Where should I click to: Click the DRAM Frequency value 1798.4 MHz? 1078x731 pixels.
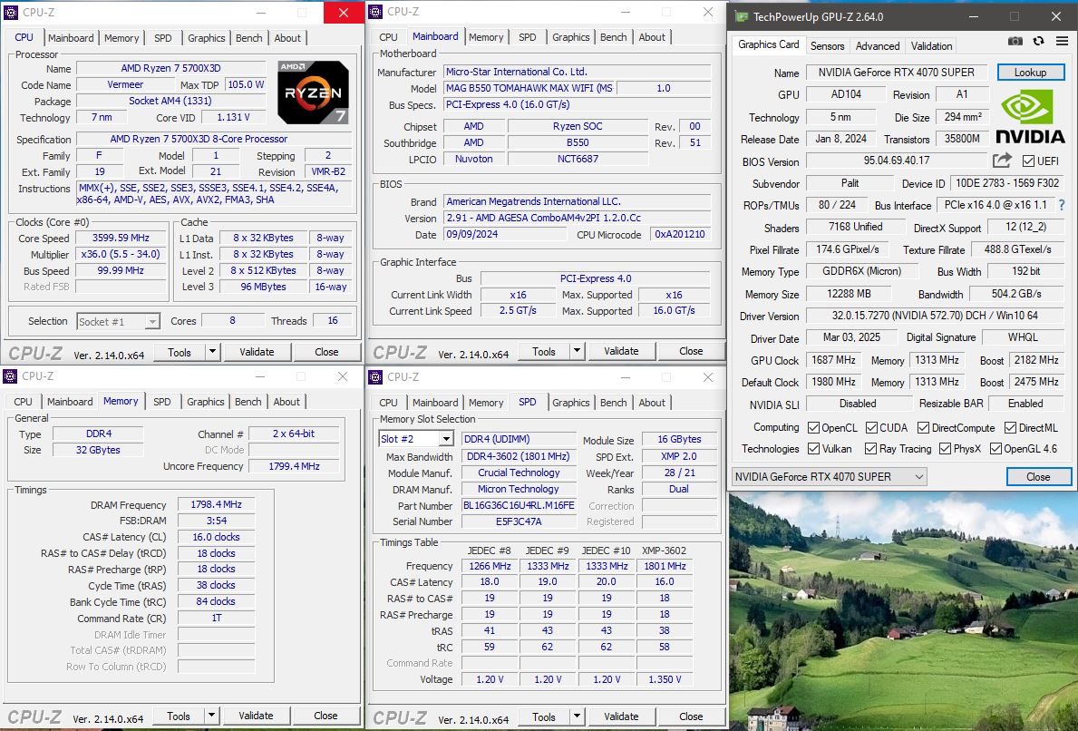[x=216, y=505]
